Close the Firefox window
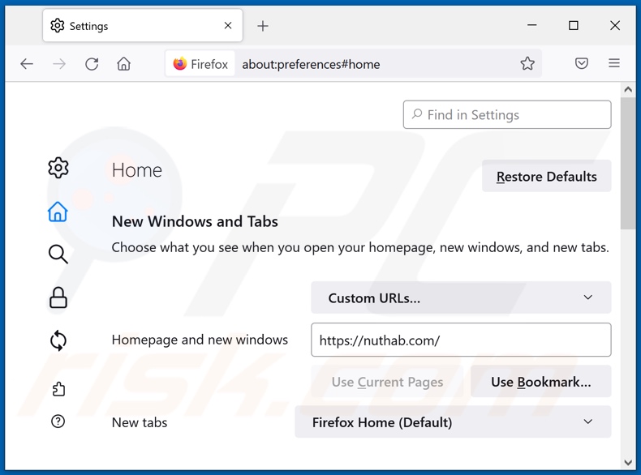This screenshot has width=641, height=475. coord(615,25)
